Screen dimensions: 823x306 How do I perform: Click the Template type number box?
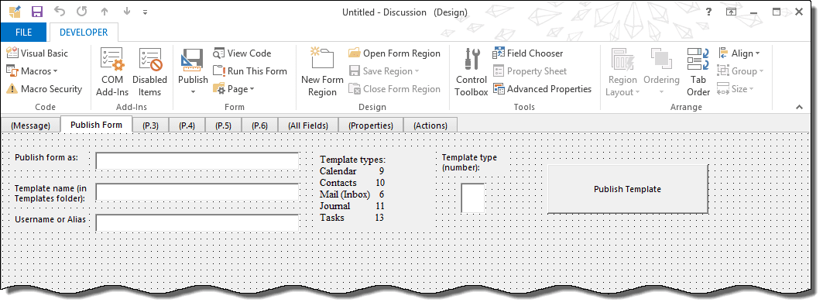tap(472, 198)
